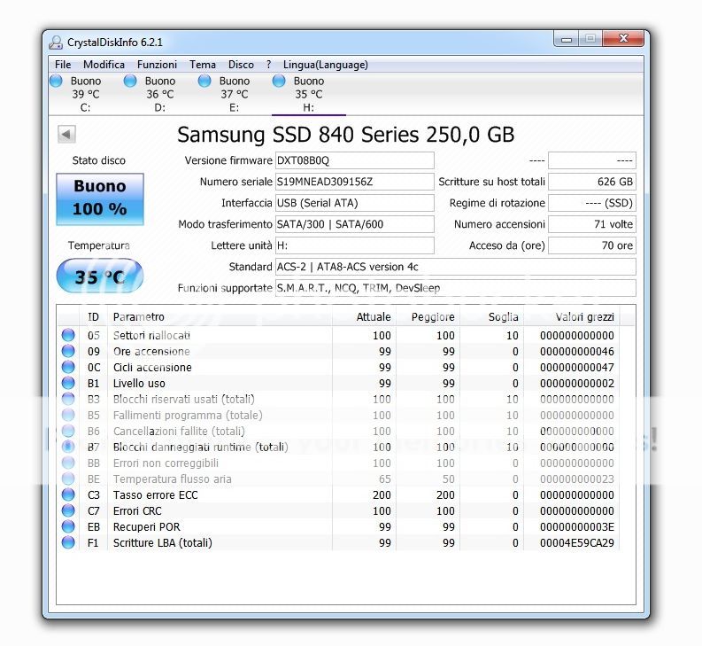Screen dimensions: 702x646
Task: Open the Disco menu
Action: pyautogui.click(x=241, y=65)
